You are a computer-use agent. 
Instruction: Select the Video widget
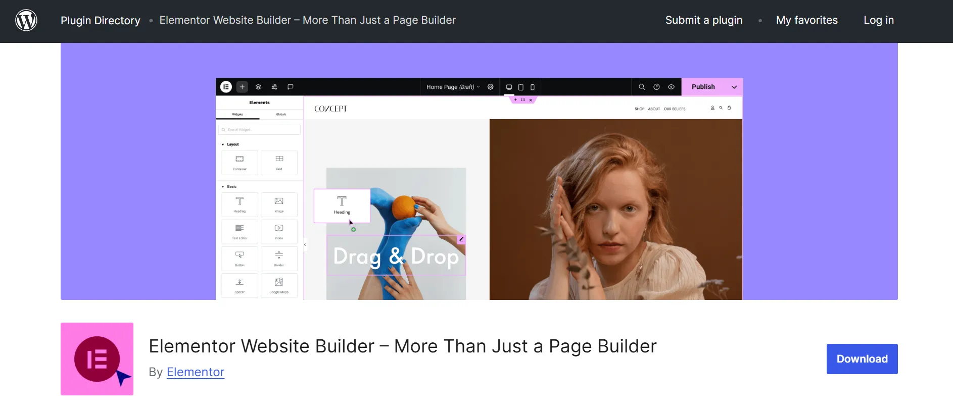pos(279,232)
